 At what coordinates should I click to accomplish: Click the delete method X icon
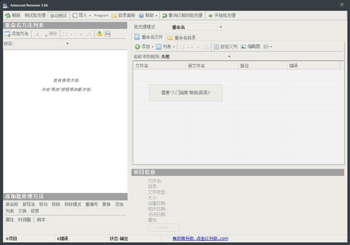(37, 34)
